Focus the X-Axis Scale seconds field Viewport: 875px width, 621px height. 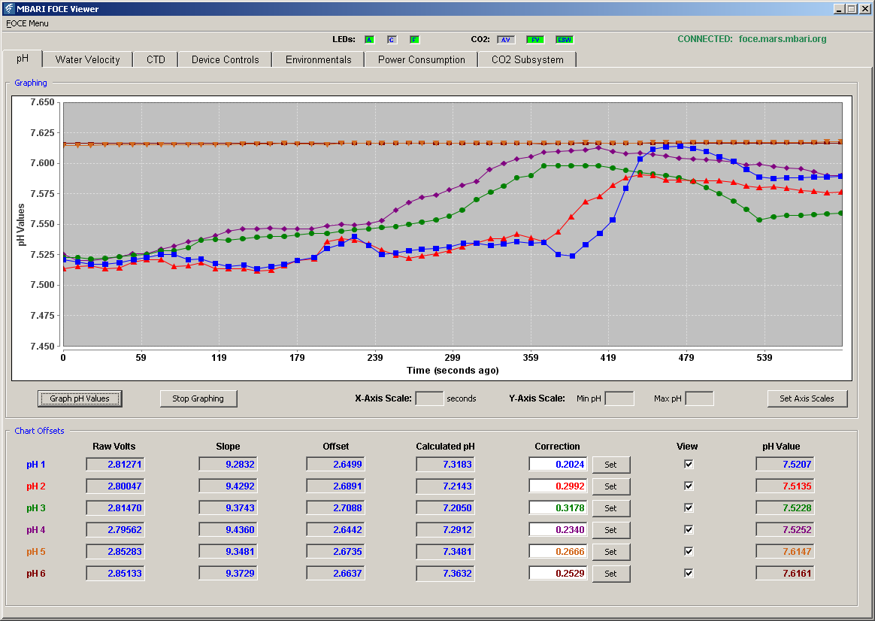click(429, 398)
